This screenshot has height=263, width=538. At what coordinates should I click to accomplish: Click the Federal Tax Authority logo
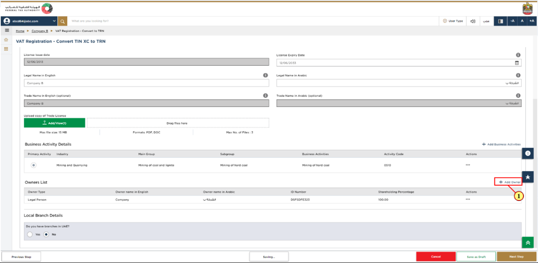pos(29,8)
